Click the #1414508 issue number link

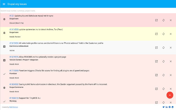(x=14, y=29)
